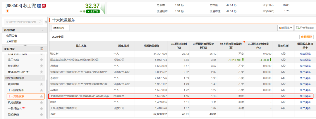Click the orange plus add-to-watchlist icon
316x119 pixels.
[x=8, y=11]
